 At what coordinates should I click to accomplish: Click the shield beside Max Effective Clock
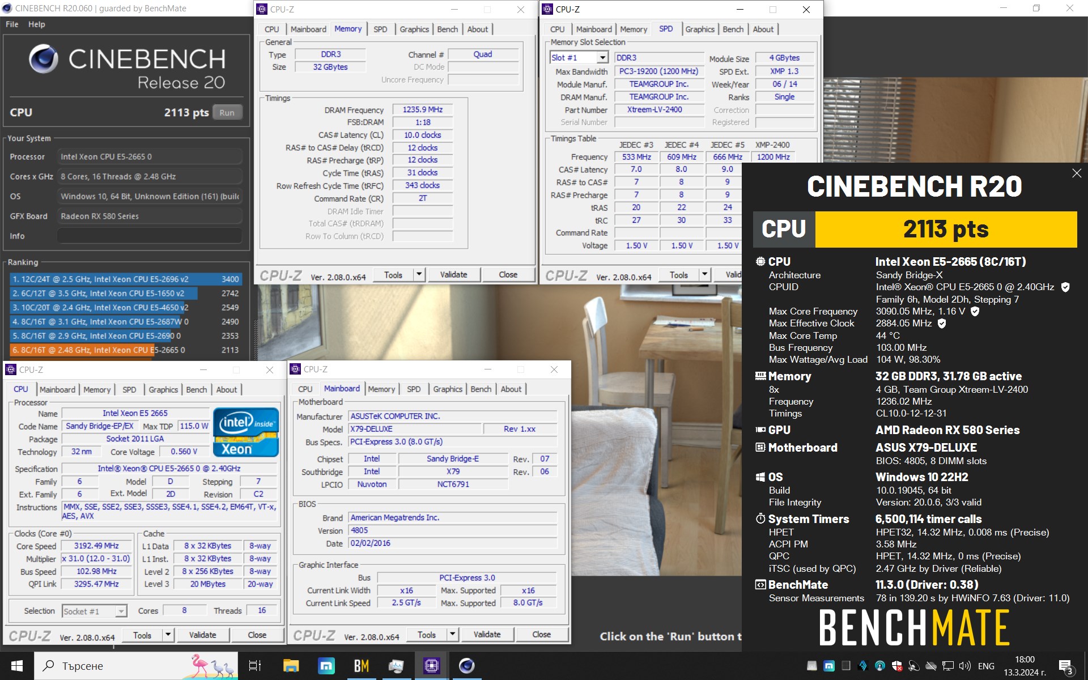pos(942,323)
